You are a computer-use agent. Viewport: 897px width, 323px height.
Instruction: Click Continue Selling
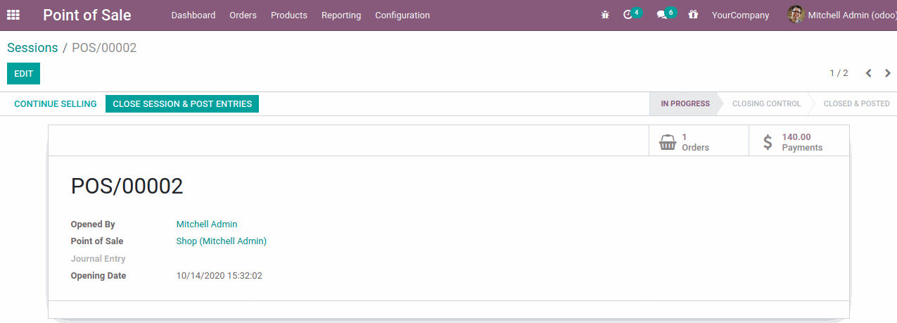[56, 104]
